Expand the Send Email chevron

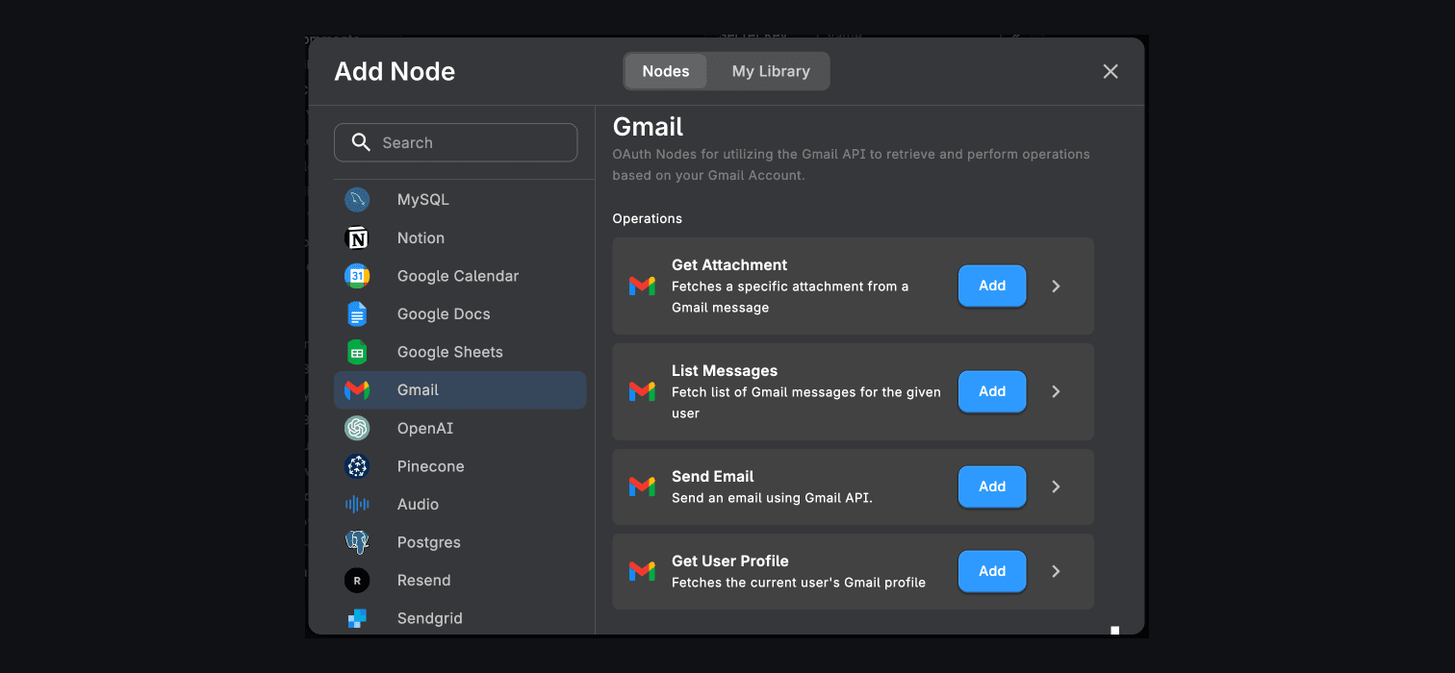coord(1056,486)
